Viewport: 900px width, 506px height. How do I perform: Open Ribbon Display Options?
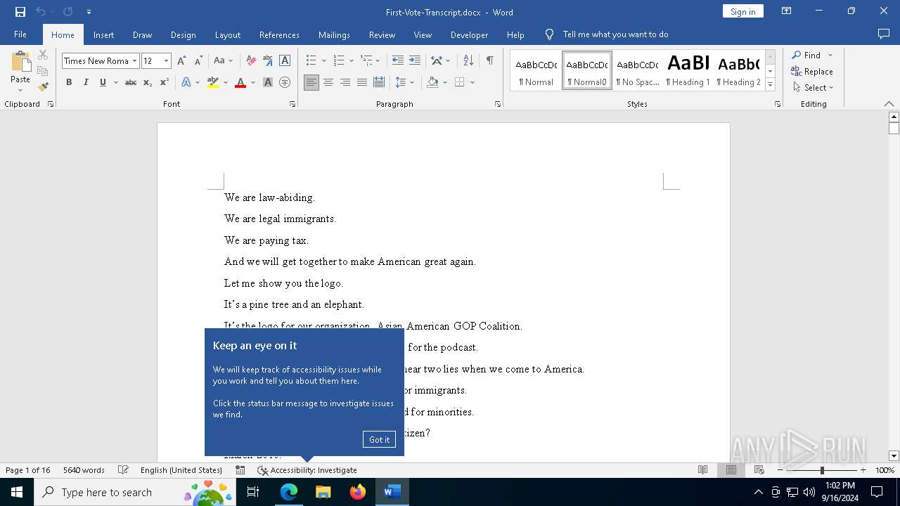786,11
